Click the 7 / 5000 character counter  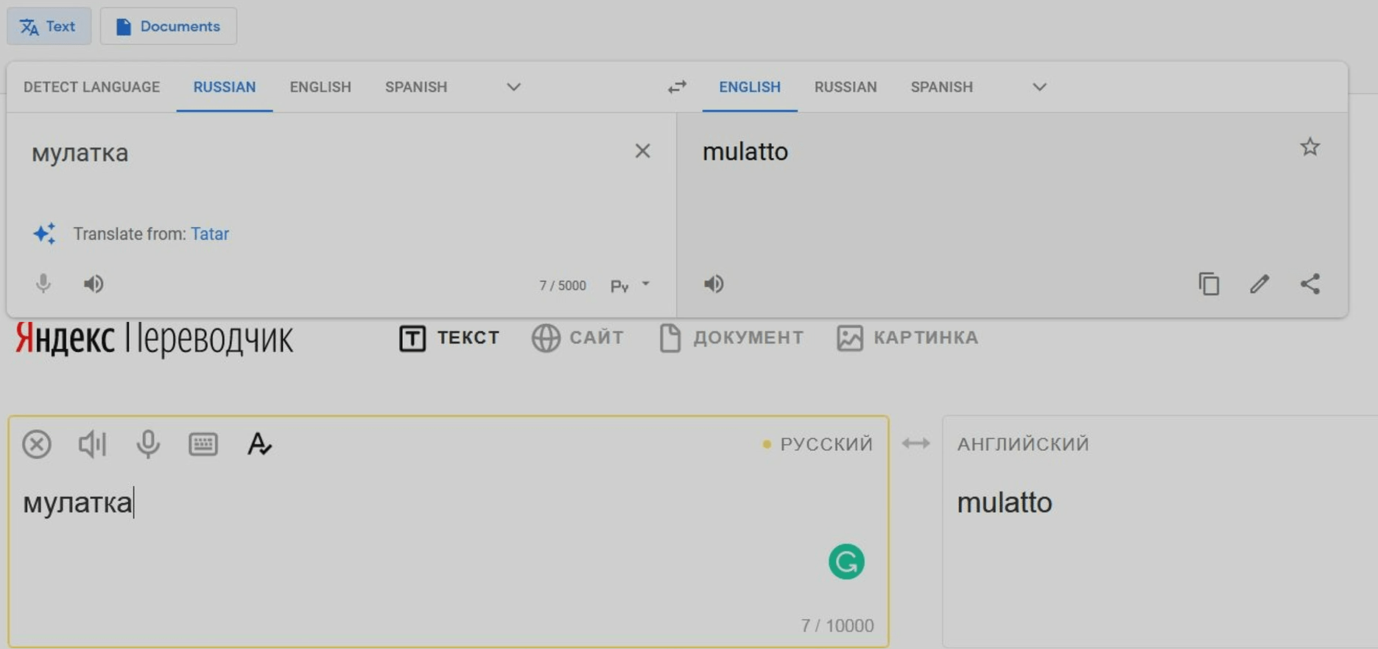563,286
